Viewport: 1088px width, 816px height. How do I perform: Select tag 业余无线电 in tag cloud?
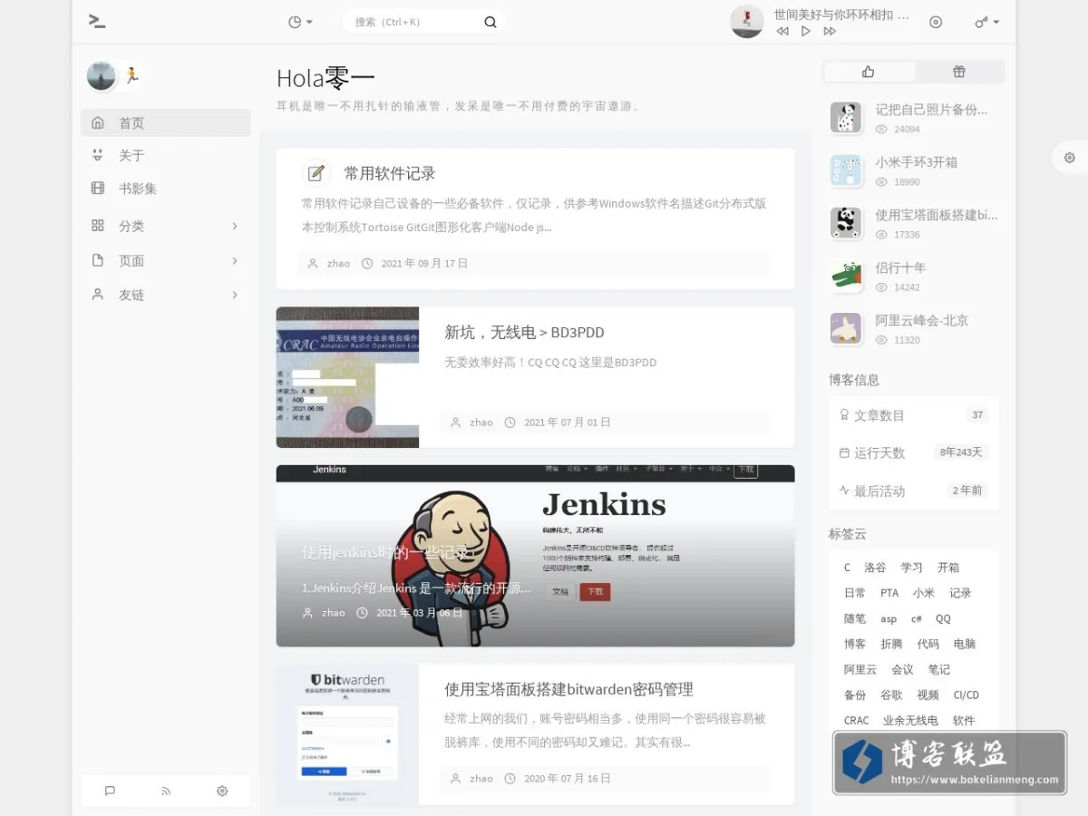click(910, 721)
